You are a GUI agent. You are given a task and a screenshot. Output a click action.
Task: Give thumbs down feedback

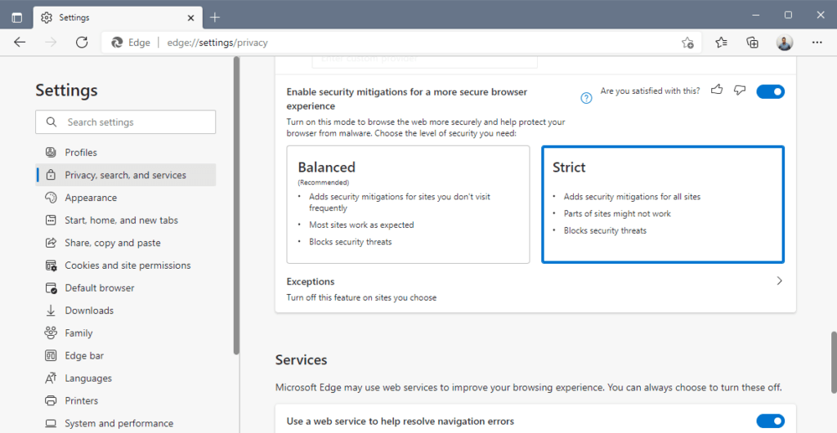pyautogui.click(x=739, y=90)
